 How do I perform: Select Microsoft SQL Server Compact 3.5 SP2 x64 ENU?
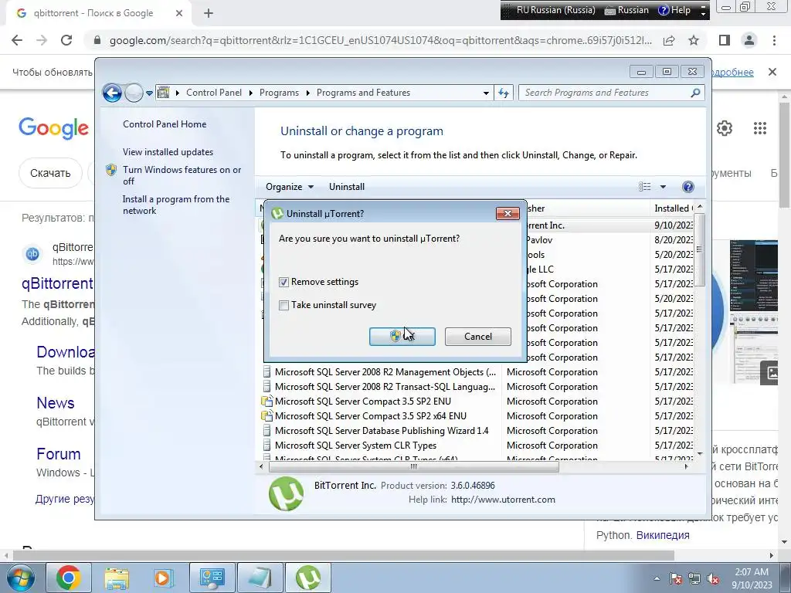(x=371, y=416)
